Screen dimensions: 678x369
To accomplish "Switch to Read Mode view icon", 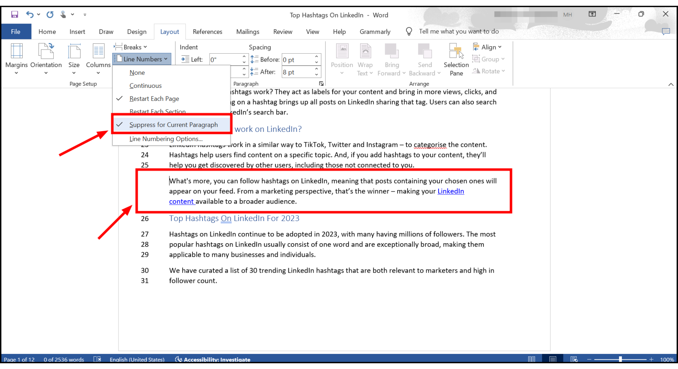I will (x=531, y=359).
